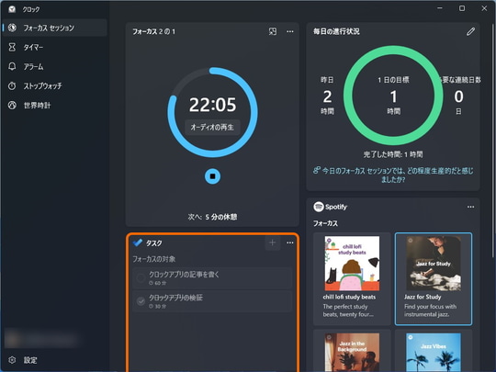The height and width of the screenshot is (372, 496).
Task: Play the chill lofi study beats playlist
Action: pyautogui.click(x=352, y=278)
